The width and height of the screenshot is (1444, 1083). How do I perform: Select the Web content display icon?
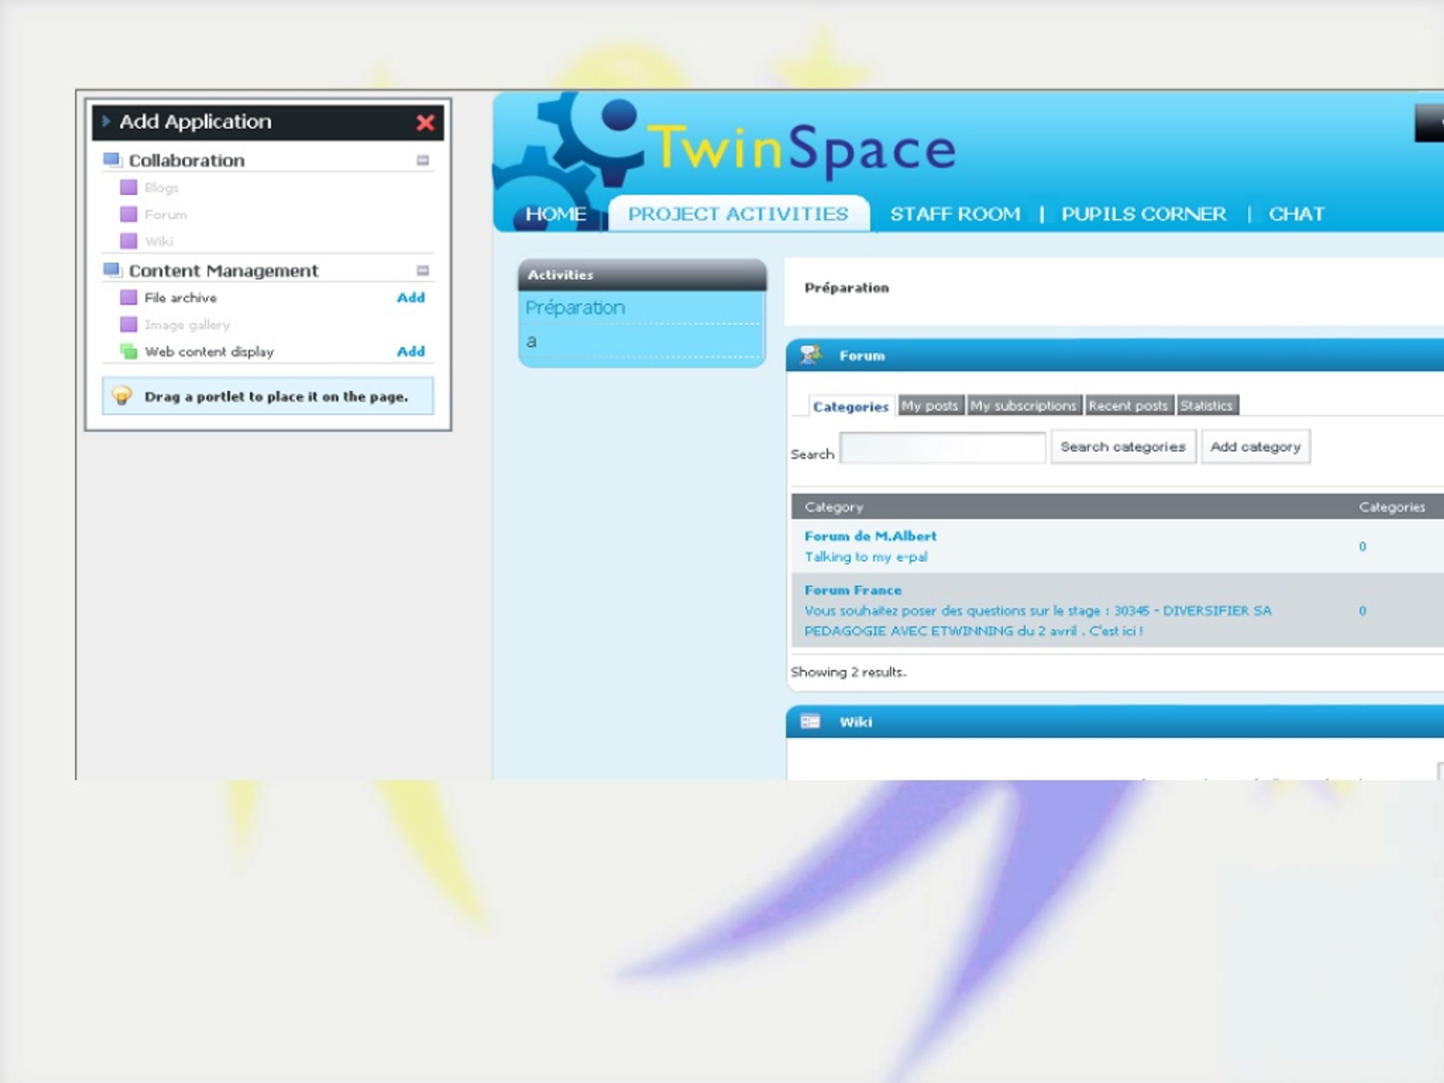coord(129,351)
